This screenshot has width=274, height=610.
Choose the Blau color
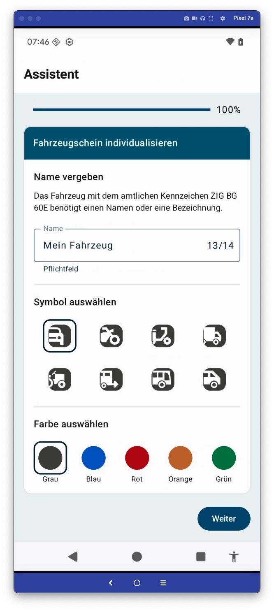point(94,458)
